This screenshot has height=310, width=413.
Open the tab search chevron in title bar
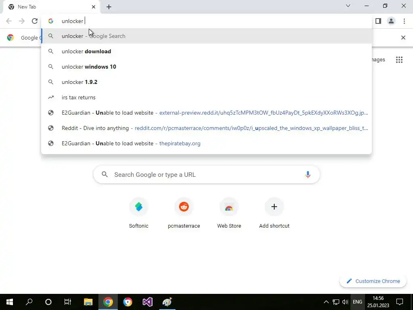click(348, 6)
